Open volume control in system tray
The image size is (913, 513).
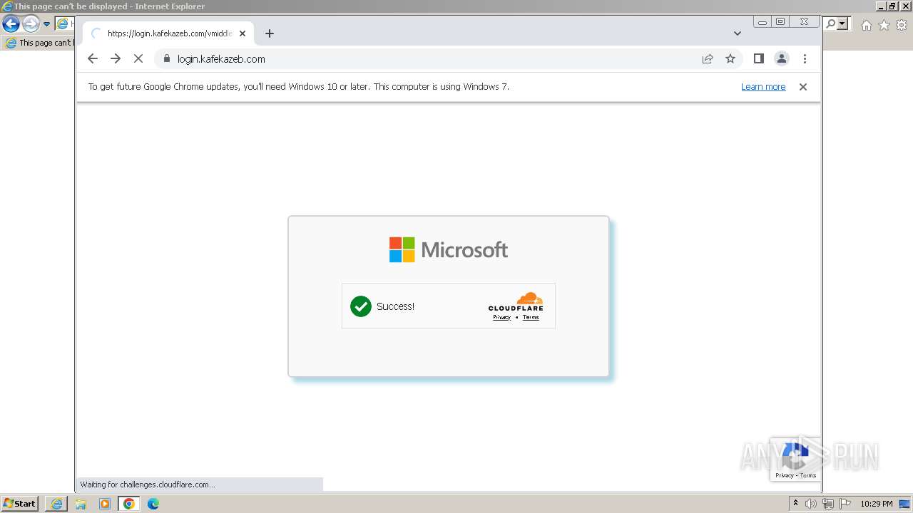pyautogui.click(x=811, y=504)
